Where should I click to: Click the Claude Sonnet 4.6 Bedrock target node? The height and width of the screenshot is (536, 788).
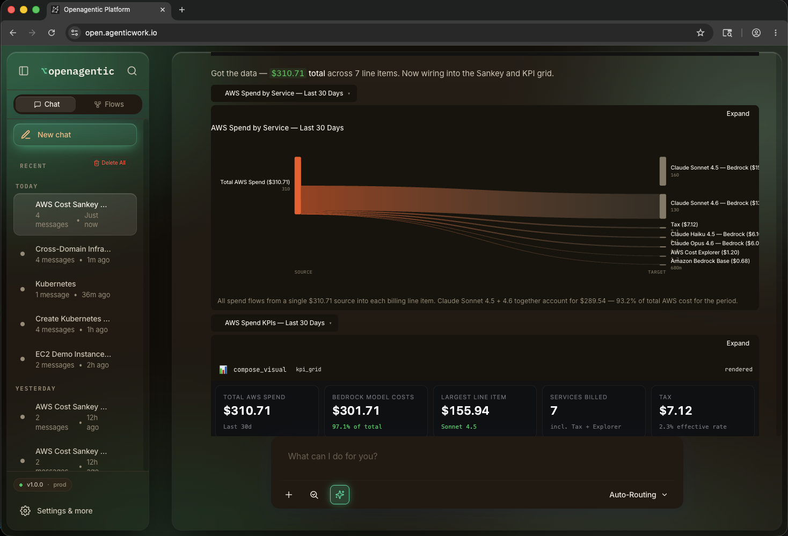(x=663, y=206)
